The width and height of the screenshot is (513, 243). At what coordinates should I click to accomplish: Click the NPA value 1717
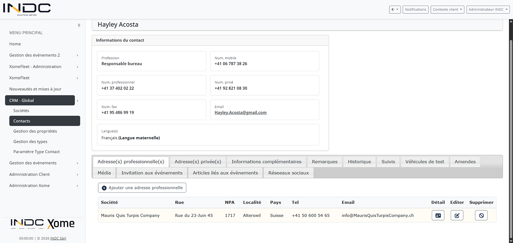(230, 215)
